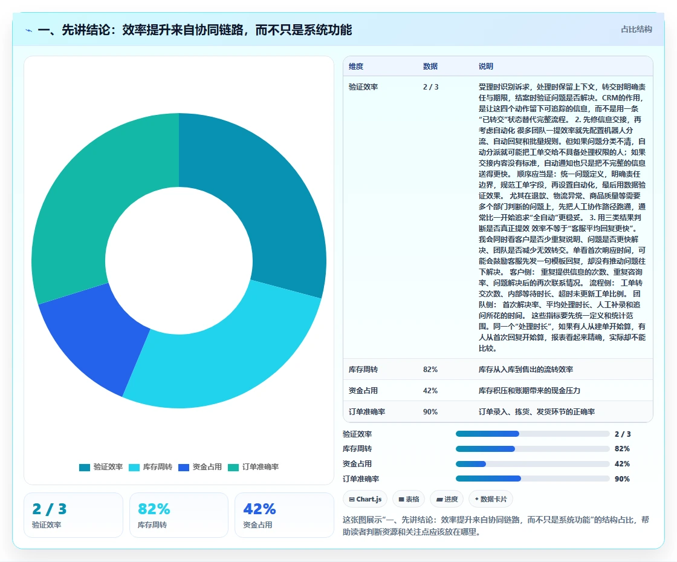Click the chart description paragraph

click(496, 526)
